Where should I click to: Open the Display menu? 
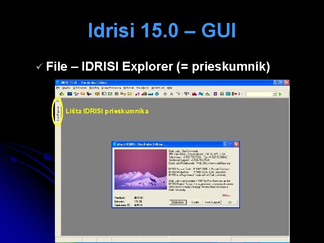[x=66, y=88]
